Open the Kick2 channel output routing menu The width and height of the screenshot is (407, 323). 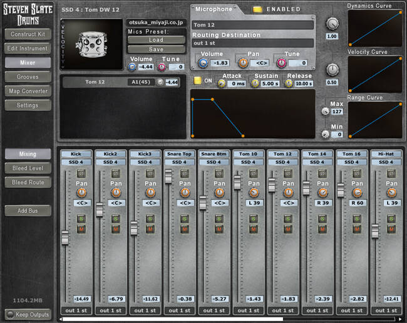coord(111,310)
